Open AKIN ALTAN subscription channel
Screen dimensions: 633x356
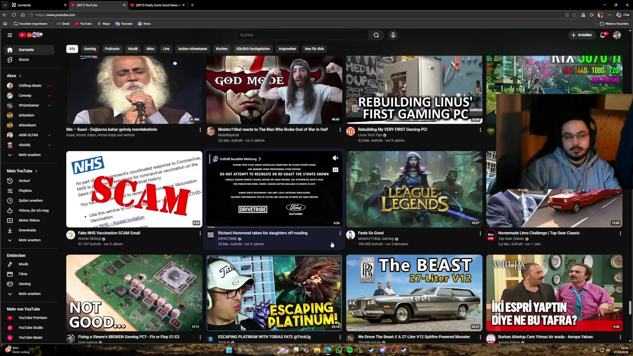(x=30, y=135)
